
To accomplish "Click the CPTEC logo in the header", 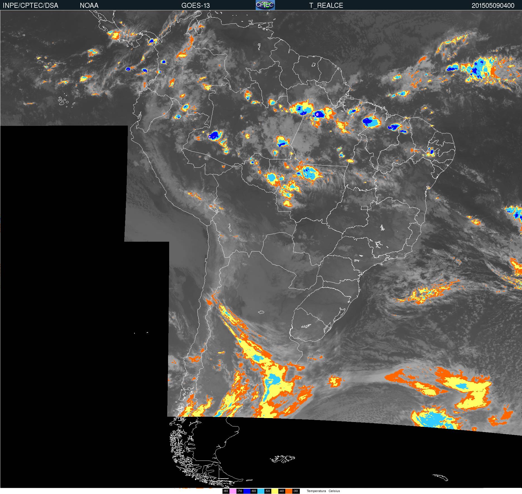I will click(x=265, y=5).
